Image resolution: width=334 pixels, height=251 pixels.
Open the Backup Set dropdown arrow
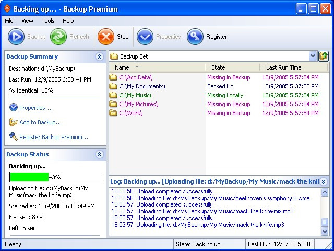click(x=313, y=56)
